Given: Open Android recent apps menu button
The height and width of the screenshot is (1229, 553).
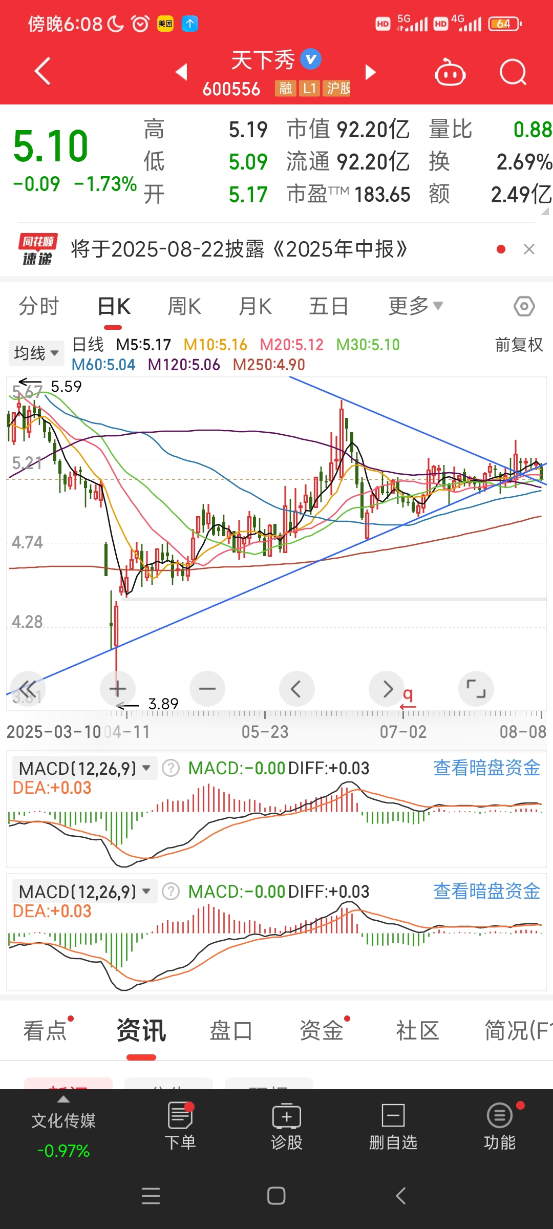Looking at the screenshot, I should 151,1196.
